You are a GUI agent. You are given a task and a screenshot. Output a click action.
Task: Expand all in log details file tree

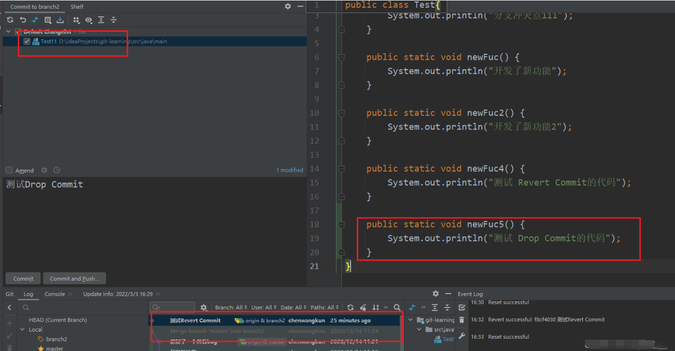pyautogui.click(x=435, y=307)
